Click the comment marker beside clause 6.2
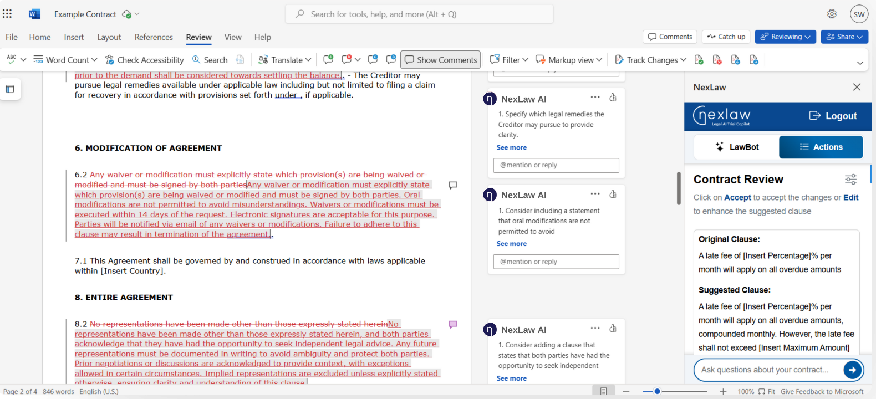The width and height of the screenshot is (876, 399). tap(453, 185)
